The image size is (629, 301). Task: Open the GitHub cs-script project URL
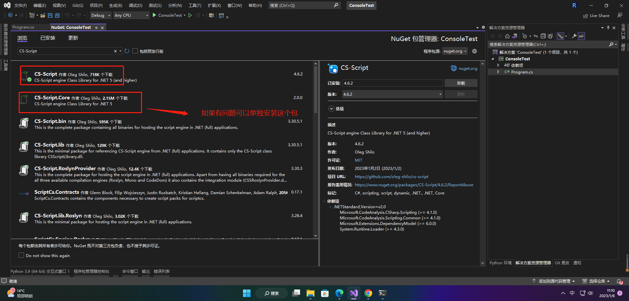point(391,176)
